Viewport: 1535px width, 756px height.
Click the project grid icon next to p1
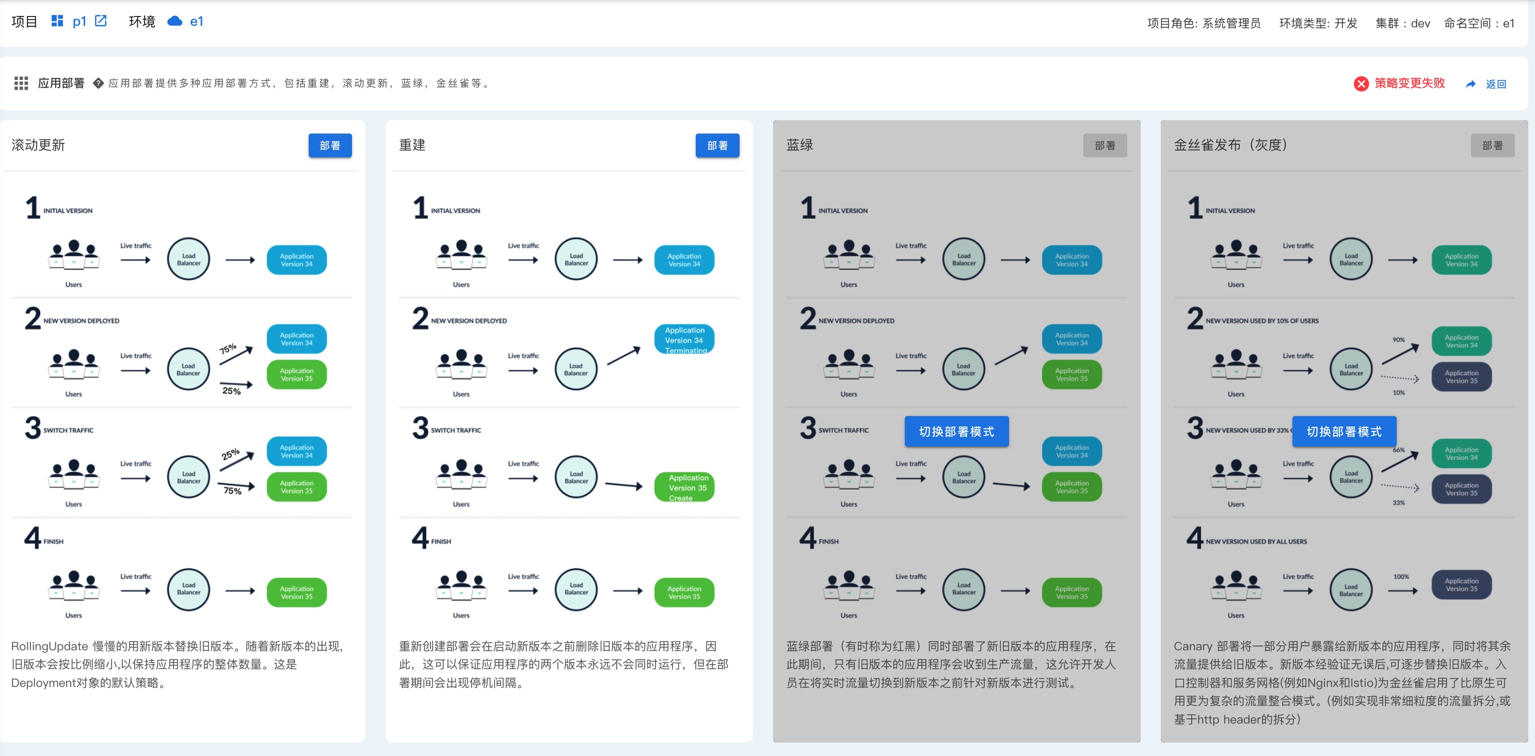coord(57,22)
